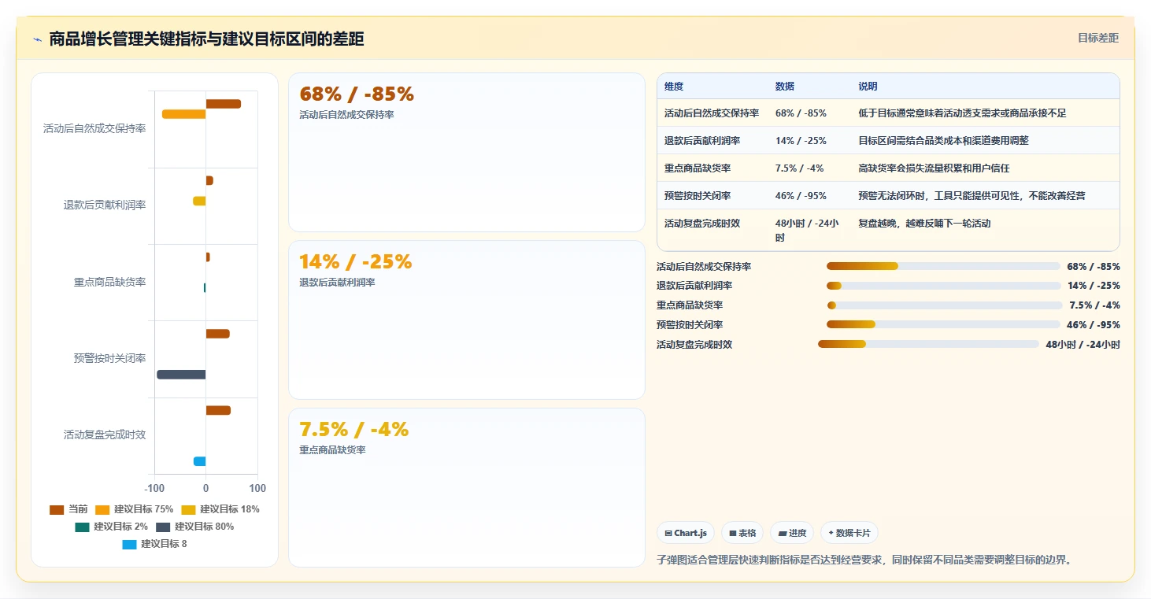Click the progress bar for 预警按时关闭率
This screenshot has height=599, width=1151.
pos(943,324)
